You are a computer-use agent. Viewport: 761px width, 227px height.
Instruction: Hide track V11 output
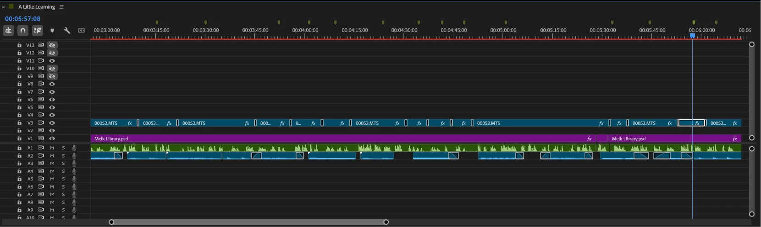click(52, 61)
